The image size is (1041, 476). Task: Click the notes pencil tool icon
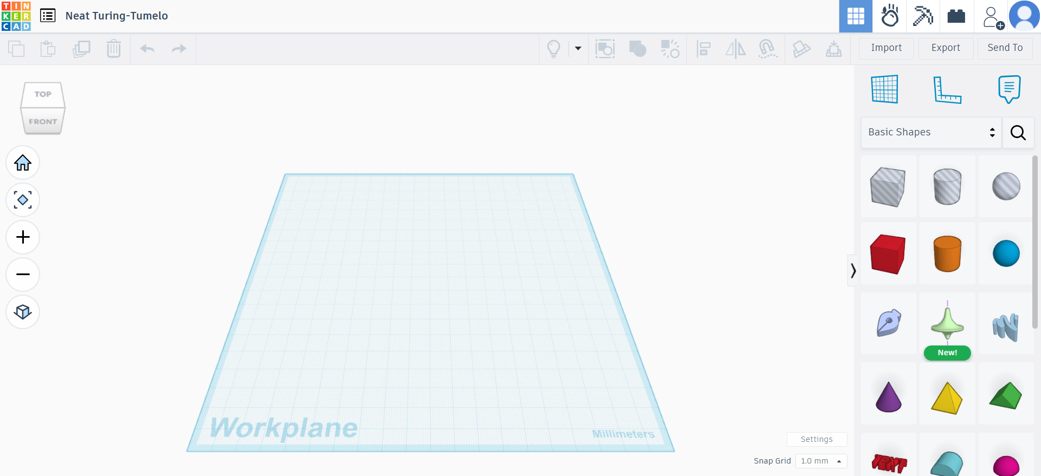[x=801, y=49]
